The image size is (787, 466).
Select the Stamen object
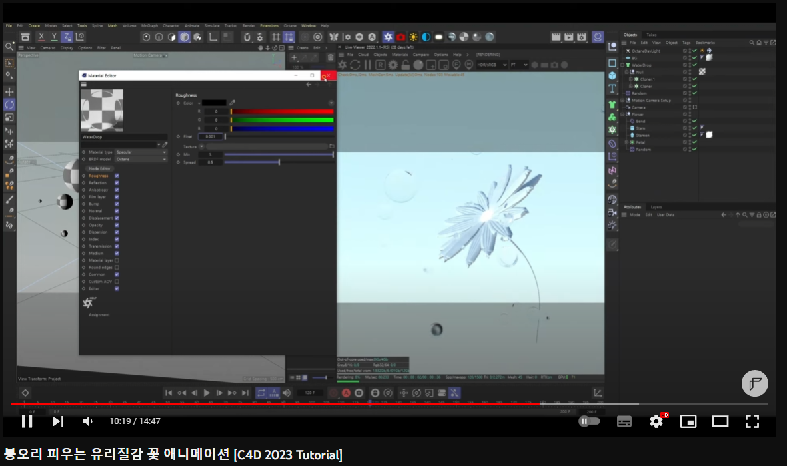[642, 135]
